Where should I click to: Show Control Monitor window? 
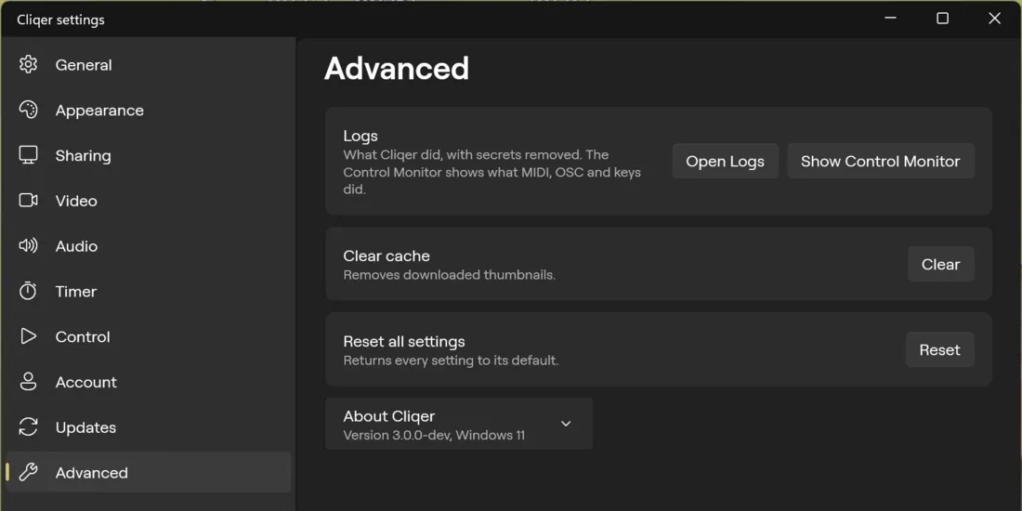(x=881, y=161)
